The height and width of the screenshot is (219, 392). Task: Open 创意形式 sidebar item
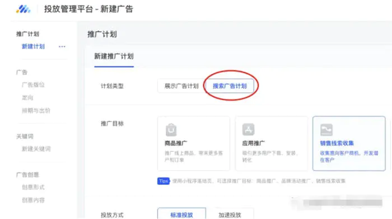point(33,187)
